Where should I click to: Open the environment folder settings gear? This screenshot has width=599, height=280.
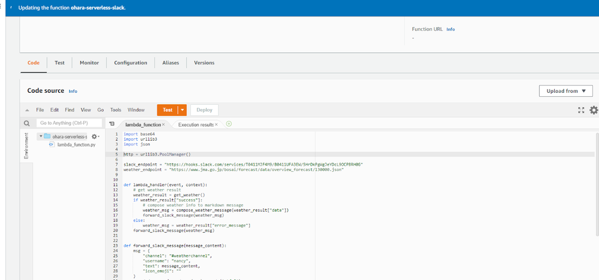click(94, 136)
